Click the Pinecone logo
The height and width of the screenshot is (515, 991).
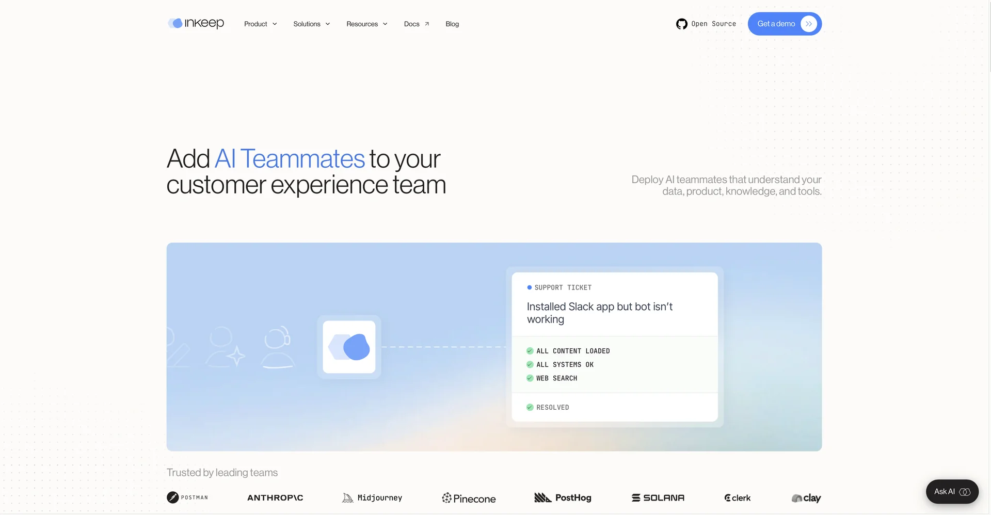[469, 498]
